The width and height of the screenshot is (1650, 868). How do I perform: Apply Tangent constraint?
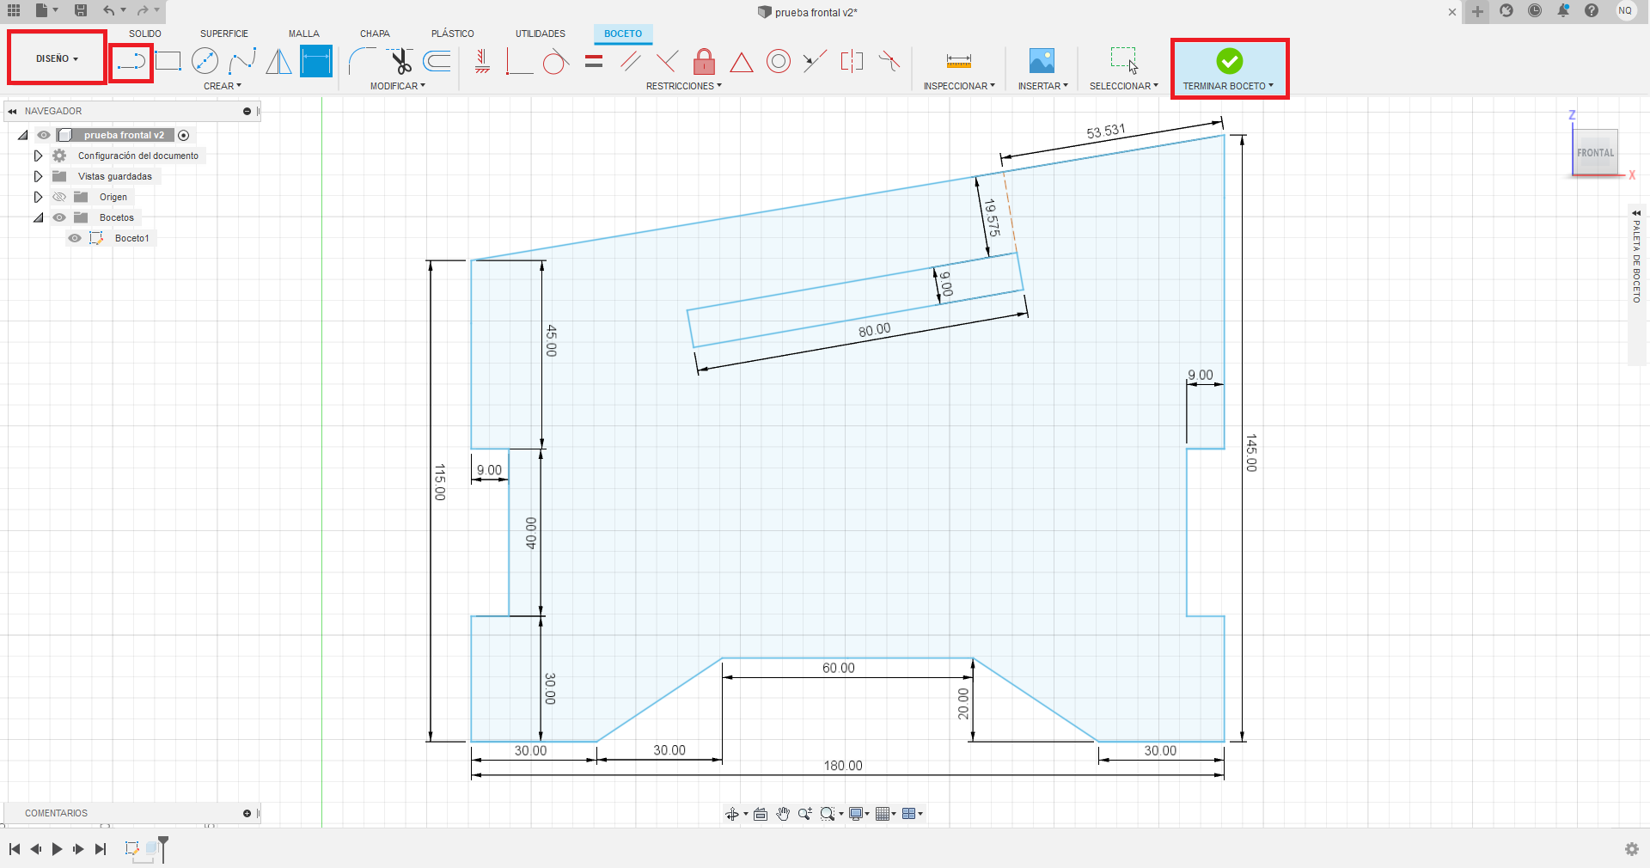point(556,61)
